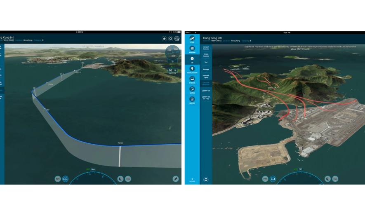
Task: Choose the Runways menu item
Action: (206, 69)
